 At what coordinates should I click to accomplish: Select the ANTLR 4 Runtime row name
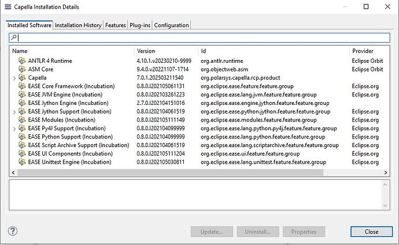pos(50,61)
